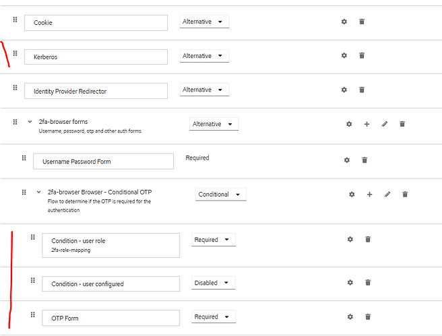Image resolution: width=442 pixels, height=336 pixels.
Task: Open settings gear for Cookie execution
Action: coord(344,22)
